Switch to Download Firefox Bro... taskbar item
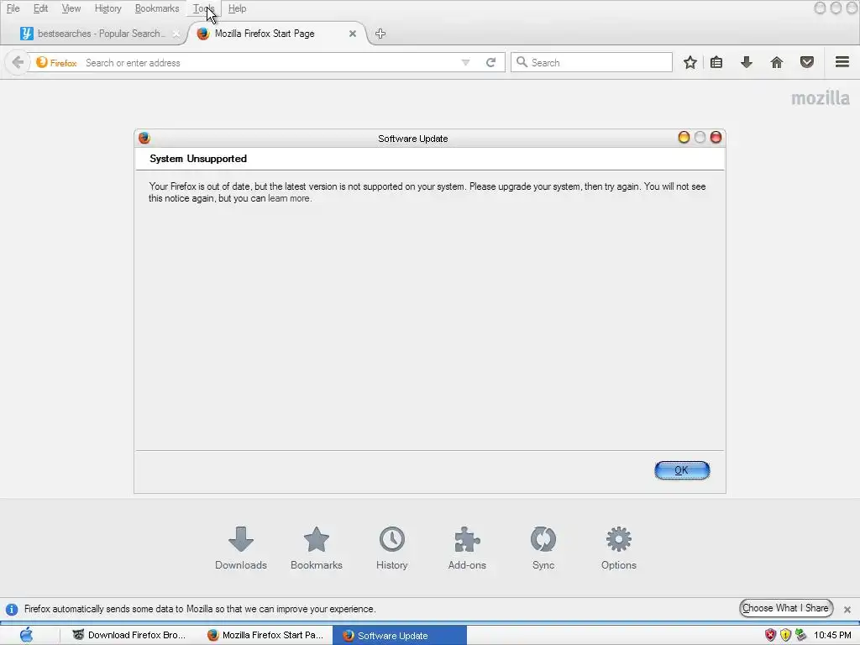The height and width of the screenshot is (645, 860). coord(130,635)
